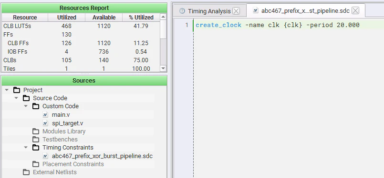Close the abc467_prefix sdc editor tab

point(355,11)
